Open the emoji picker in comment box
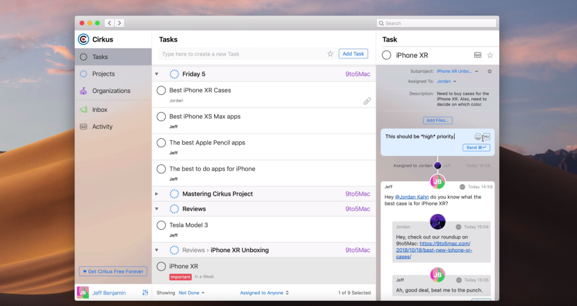Image resolution: width=577 pixels, height=306 pixels. [x=478, y=137]
